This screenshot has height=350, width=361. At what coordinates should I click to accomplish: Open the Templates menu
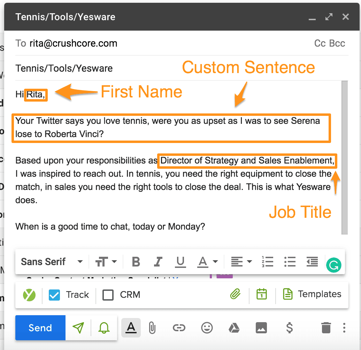(x=312, y=294)
